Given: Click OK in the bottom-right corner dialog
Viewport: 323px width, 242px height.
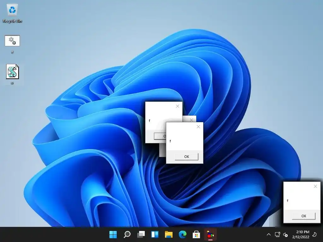Looking at the screenshot, I should coord(304,216).
